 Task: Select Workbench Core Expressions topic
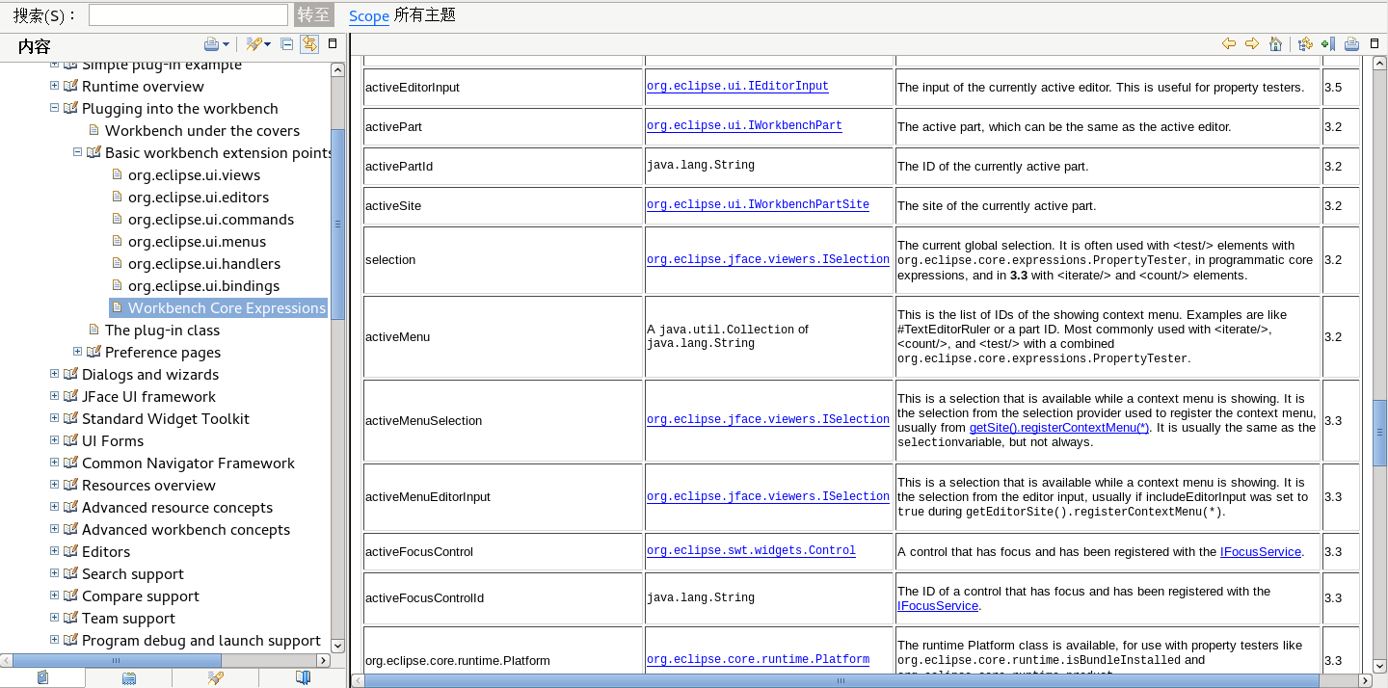click(x=227, y=307)
